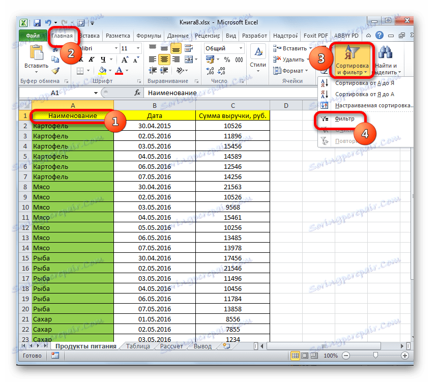Expand the Name Box A1 dropdown arrow
This screenshot has width=439, height=382.
tap(96, 93)
